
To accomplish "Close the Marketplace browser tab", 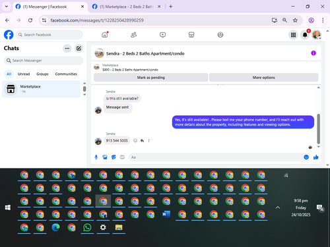I will coord(159,7).
